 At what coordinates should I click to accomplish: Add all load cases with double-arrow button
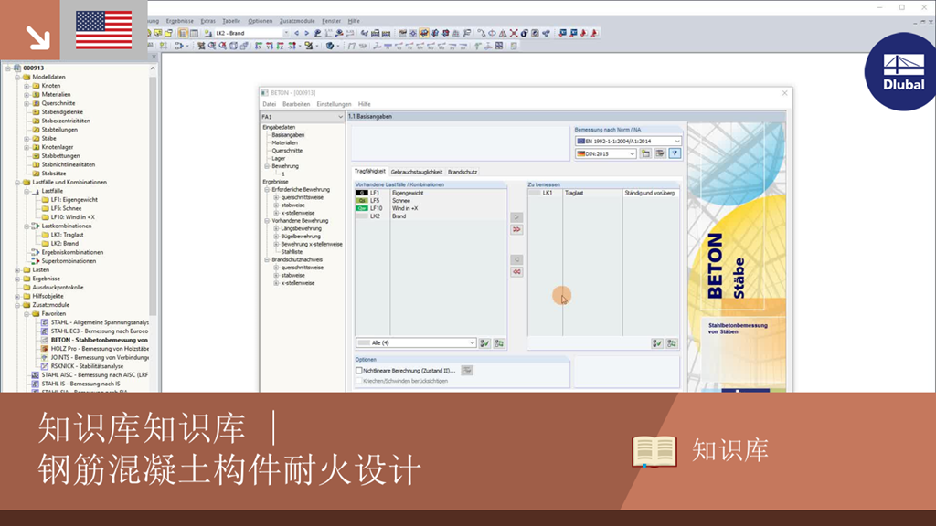(517, 229)
